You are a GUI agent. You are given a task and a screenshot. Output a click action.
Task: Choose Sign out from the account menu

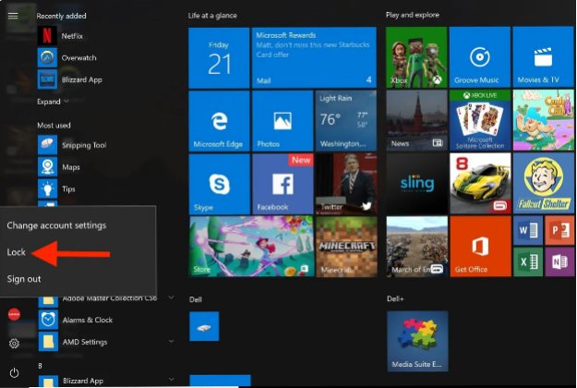(x=24, y=279)
